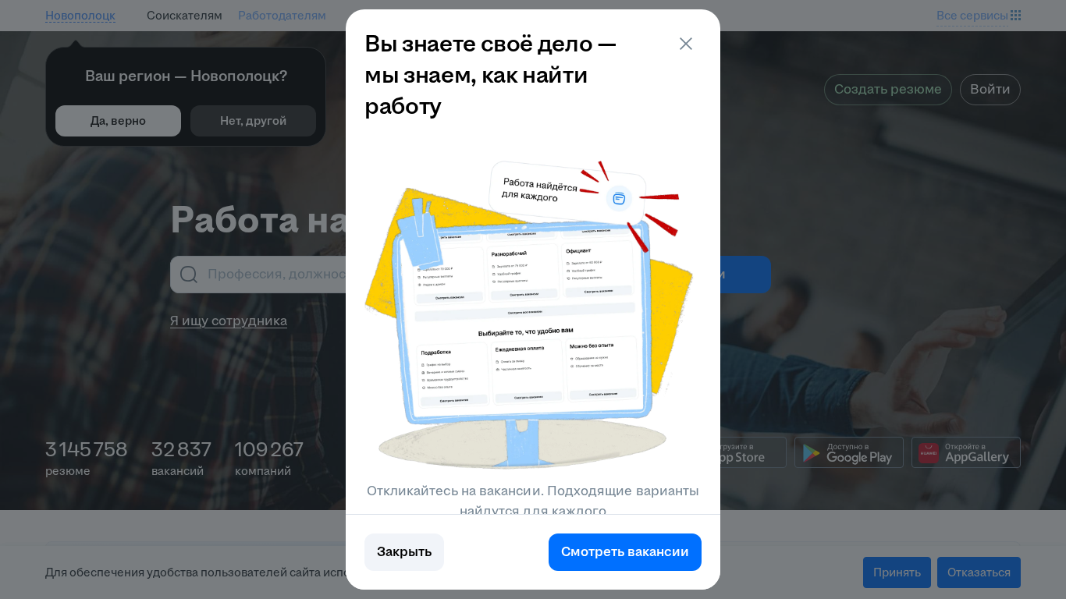Viewport: 1066px width, 599px height.
Task: Choose "Нет, другой" region option
Action: tap(253, 121)
